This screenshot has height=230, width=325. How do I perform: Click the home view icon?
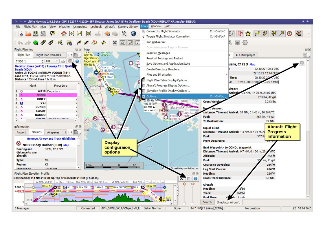pyautogui.click(x=64, y=33)
